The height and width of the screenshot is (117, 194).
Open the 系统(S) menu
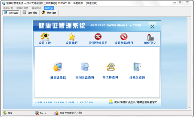(49, 8)
